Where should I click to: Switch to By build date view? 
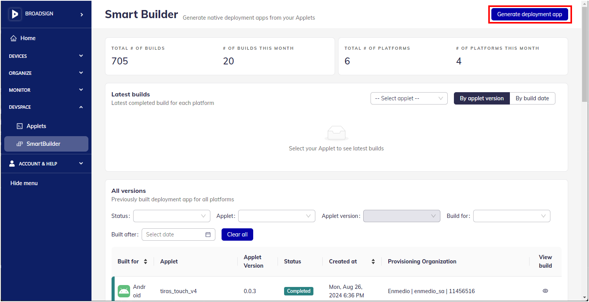[x=532, y=98]
